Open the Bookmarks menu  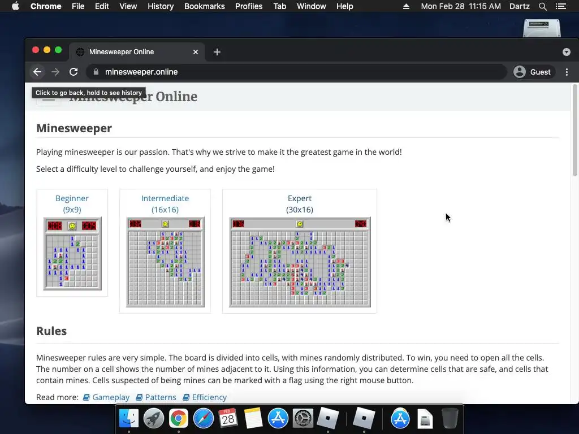205,6
